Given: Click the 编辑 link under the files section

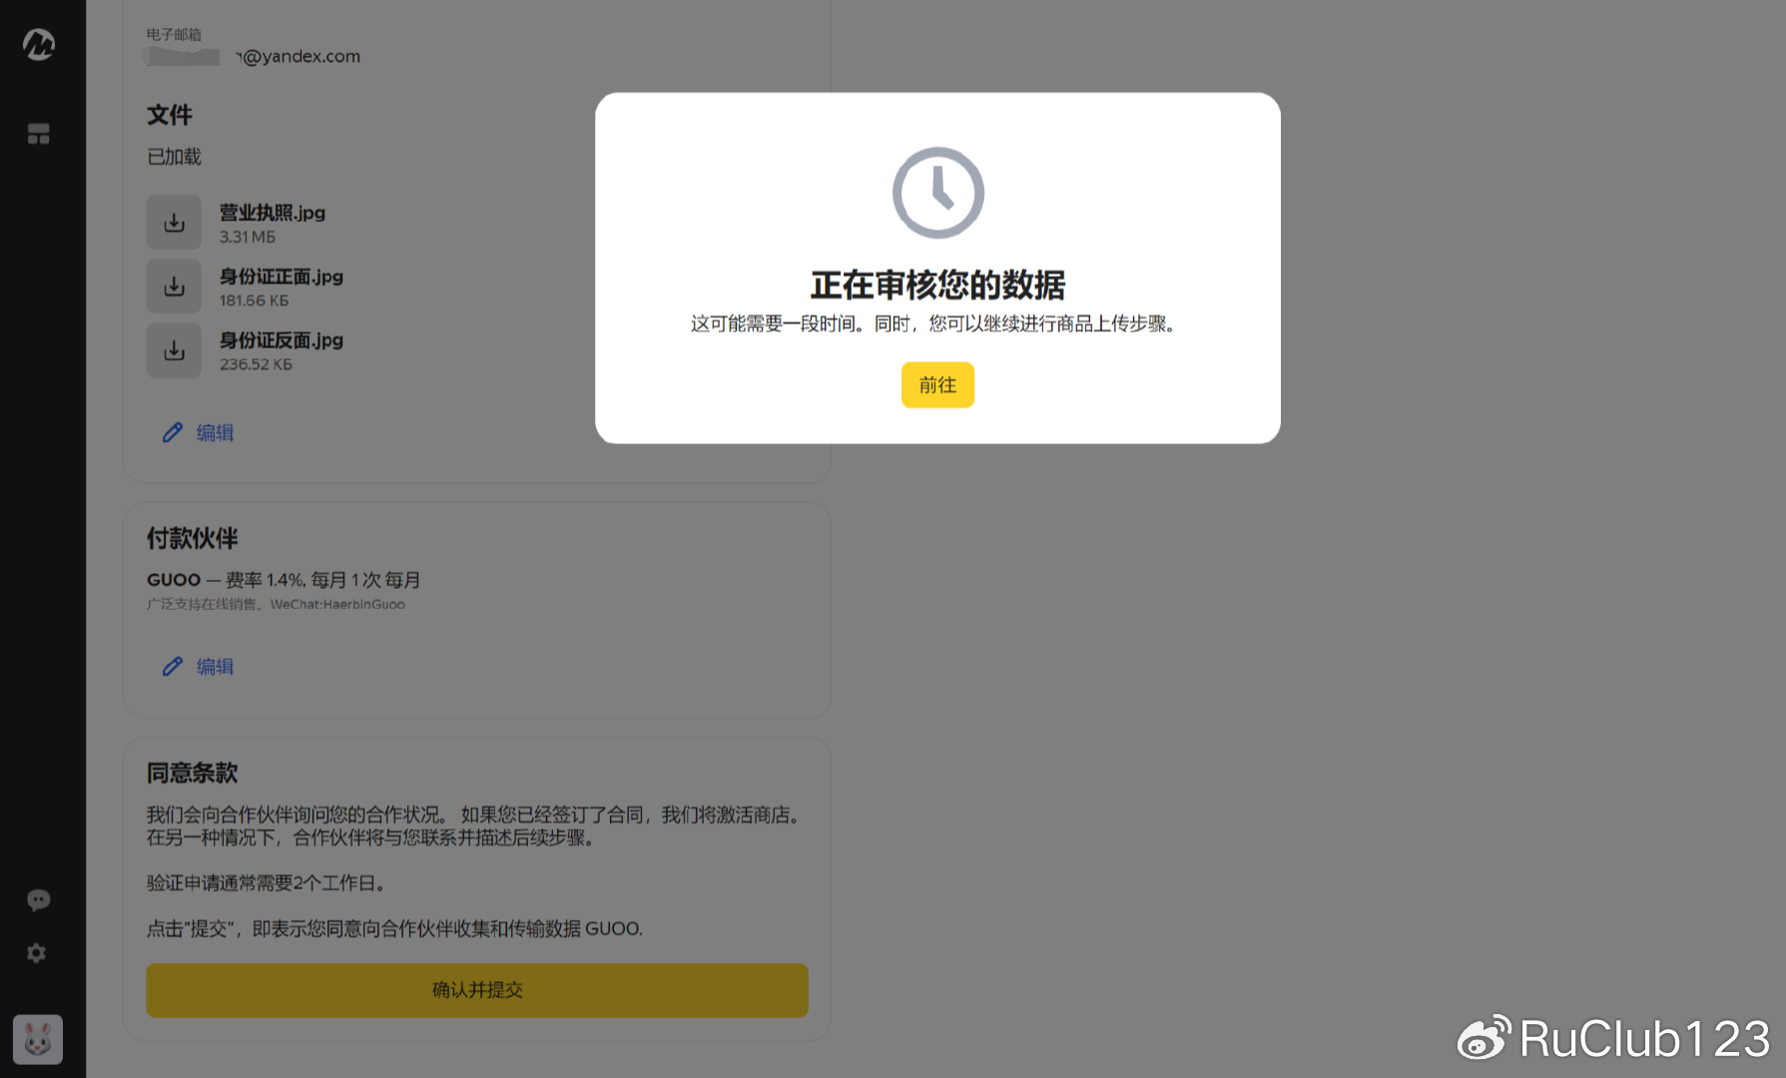Looking at the screenshot, I should 215,432.
